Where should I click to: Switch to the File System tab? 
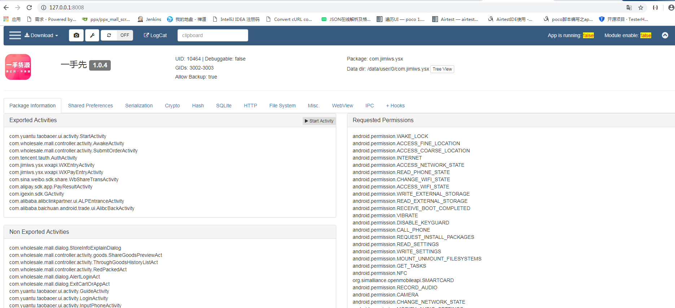(282, 106)
